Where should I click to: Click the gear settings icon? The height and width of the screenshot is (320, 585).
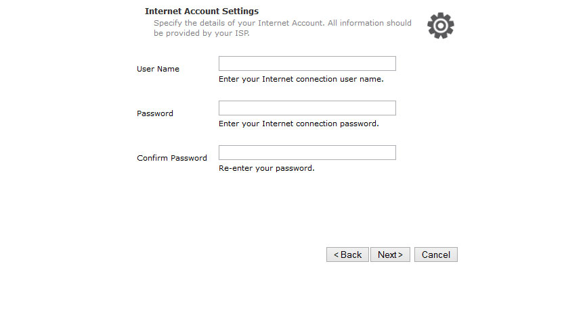(441, 26)
